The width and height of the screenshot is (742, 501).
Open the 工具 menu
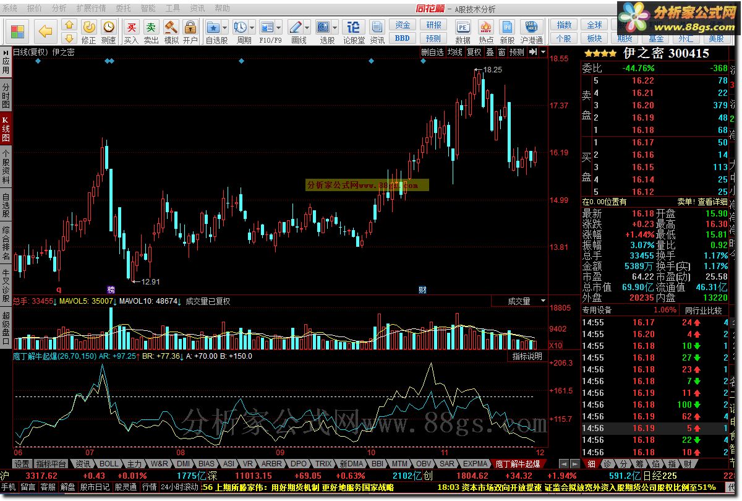(x=173, y=9)
